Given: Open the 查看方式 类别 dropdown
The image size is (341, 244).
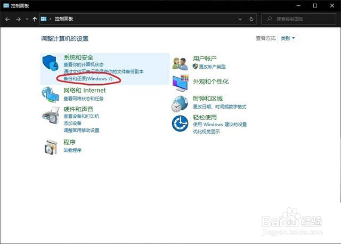Looking at the screenshot, I should pyautogui.click(x=288, y=38).
